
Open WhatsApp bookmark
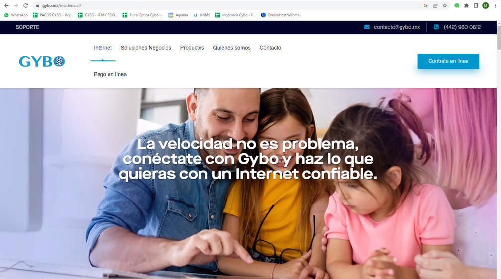click(16, 15)
